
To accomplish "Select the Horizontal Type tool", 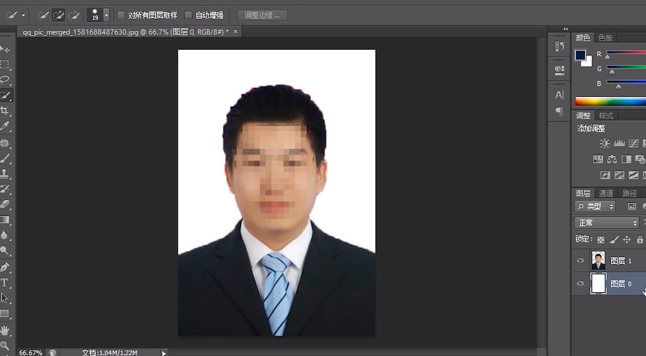I will (5, 283).
